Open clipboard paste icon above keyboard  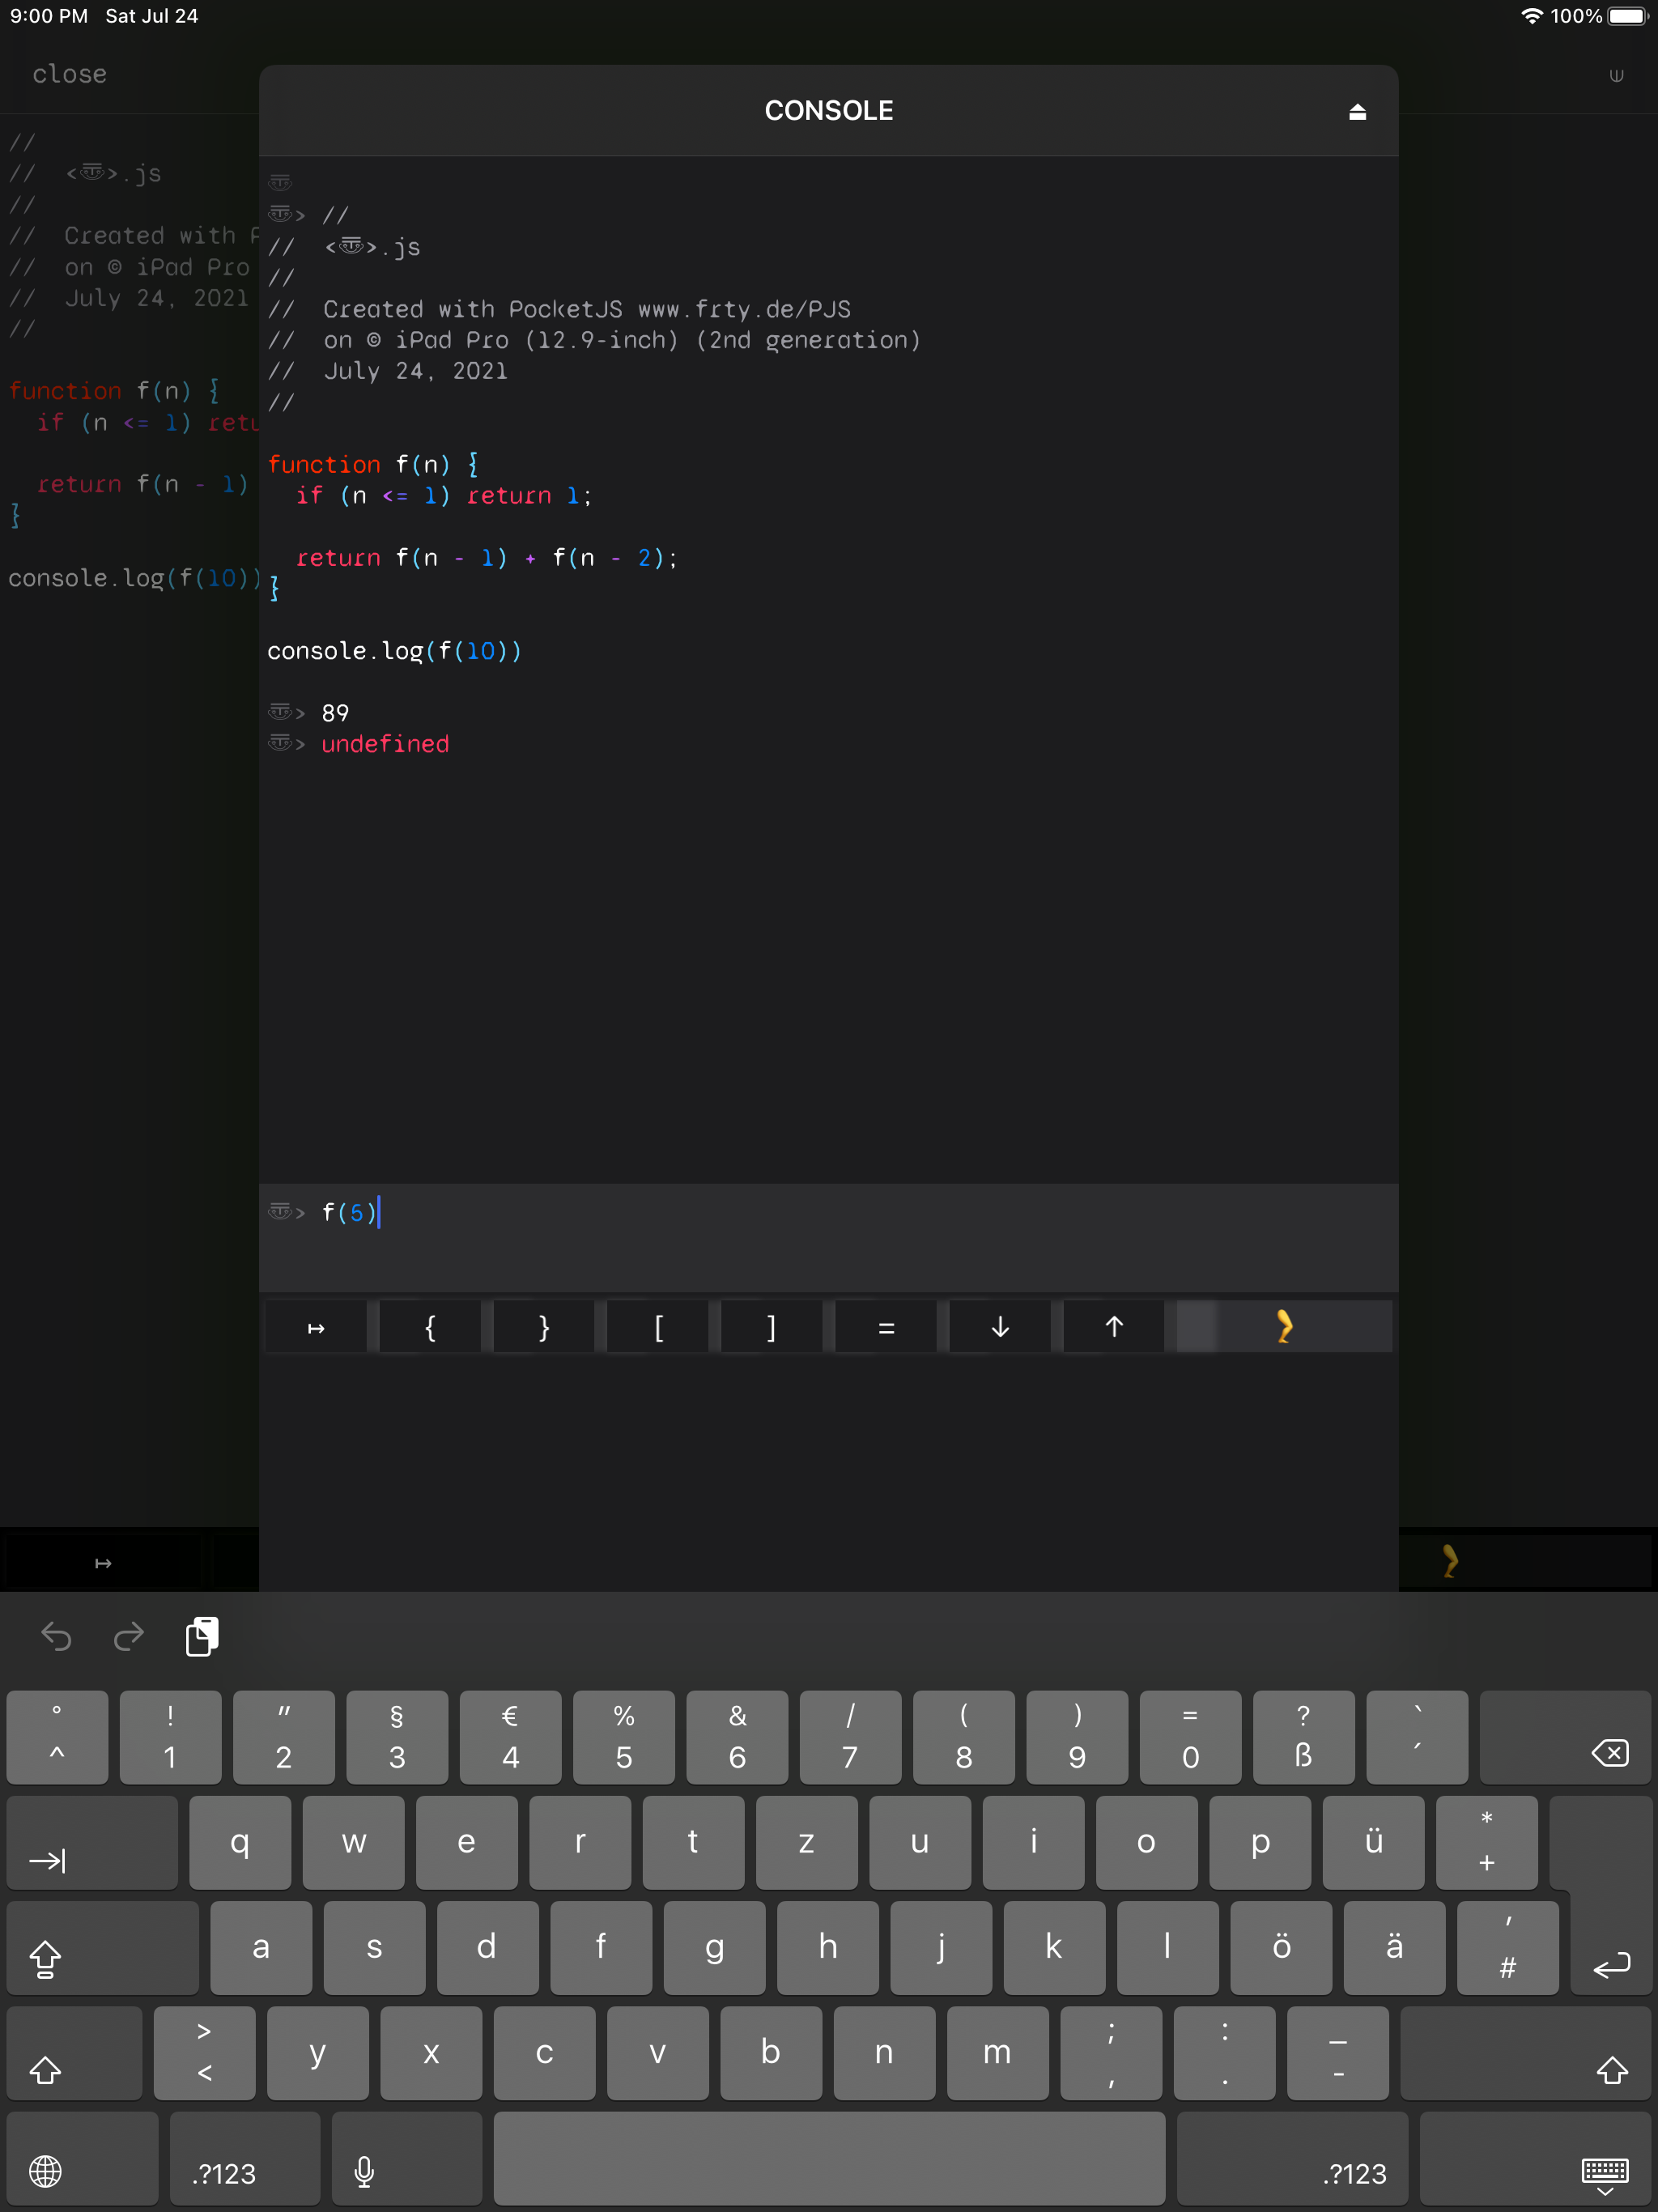click(202, 1636)
